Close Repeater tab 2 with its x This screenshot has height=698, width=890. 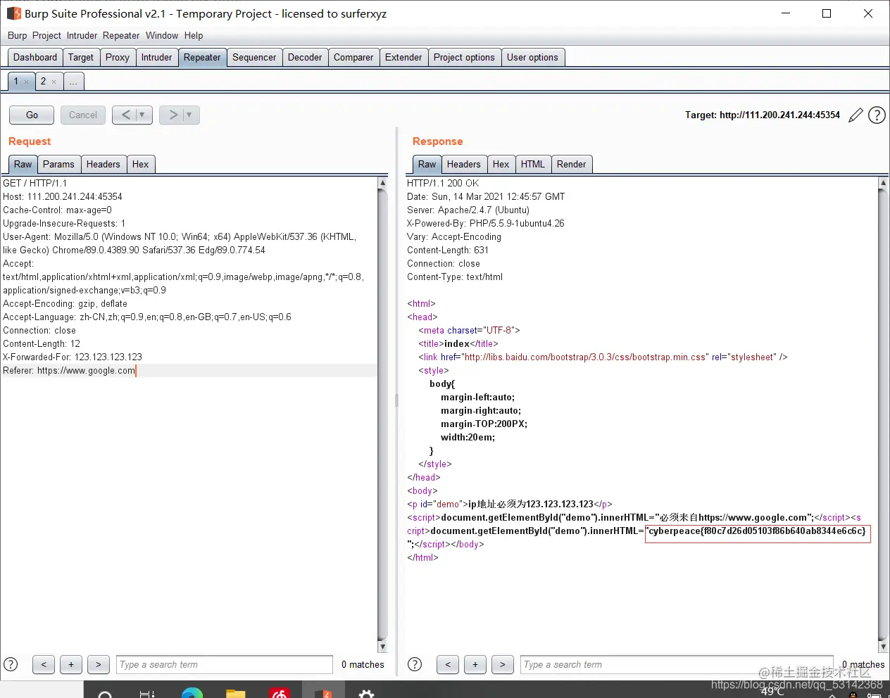pos(54,82)
